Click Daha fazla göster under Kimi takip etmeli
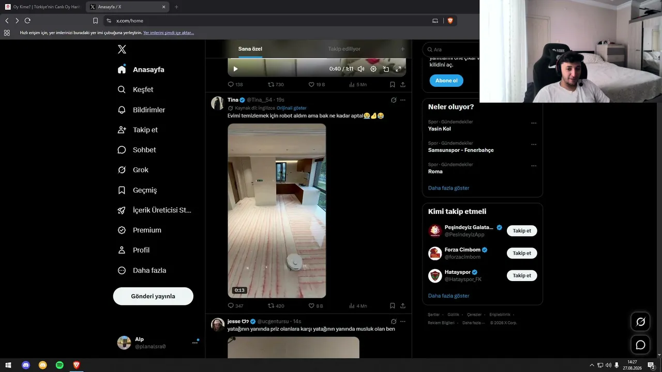This screenshot has height=372, width=662. [448, 296]
